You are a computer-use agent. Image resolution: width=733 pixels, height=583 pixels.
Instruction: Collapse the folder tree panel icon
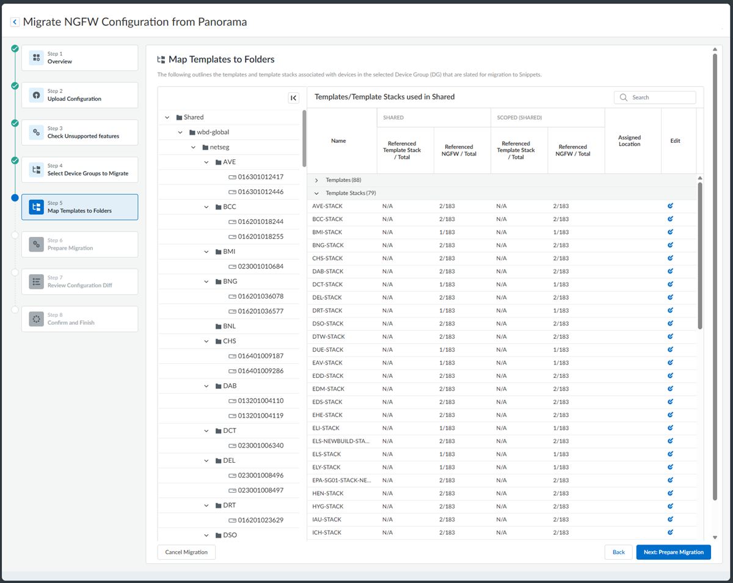click(x=293, y=98)
